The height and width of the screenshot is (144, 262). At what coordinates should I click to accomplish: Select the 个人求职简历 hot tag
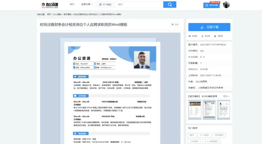coord(211,141)
